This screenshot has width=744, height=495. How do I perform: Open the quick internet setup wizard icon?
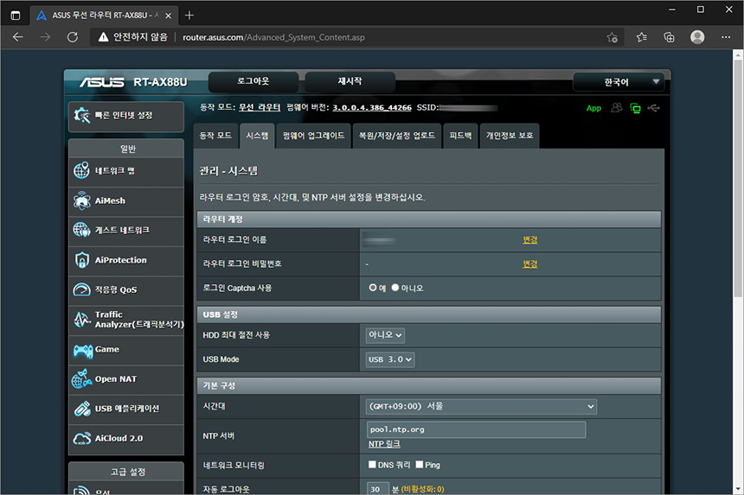coord(81,115)
